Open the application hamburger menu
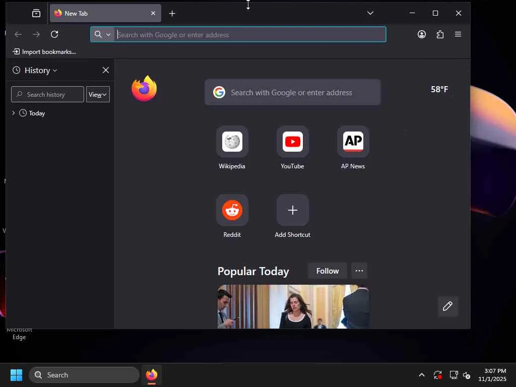This screenshot has height=387, width=516. pyautogui.click(x=458, y=34)
